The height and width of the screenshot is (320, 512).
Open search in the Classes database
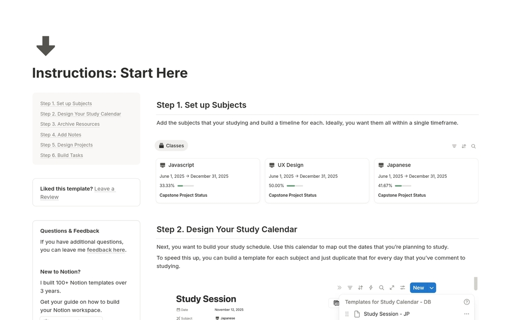473,146
